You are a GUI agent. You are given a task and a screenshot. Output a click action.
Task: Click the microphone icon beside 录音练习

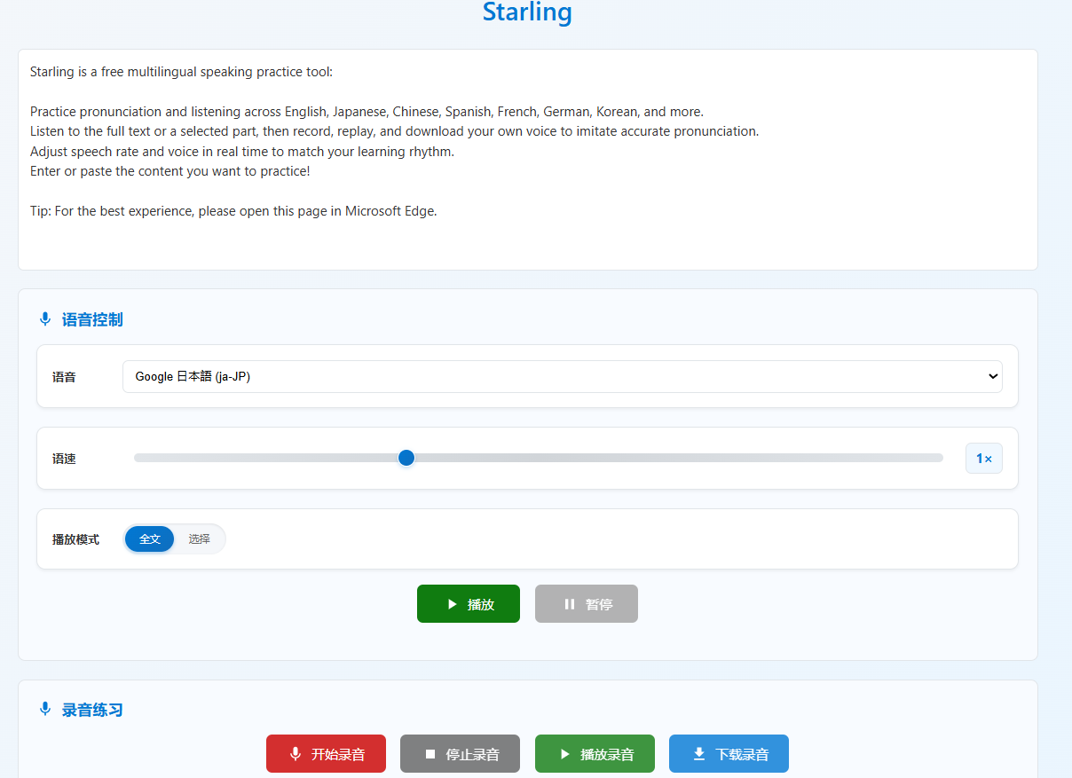click(x=45, y=710)
